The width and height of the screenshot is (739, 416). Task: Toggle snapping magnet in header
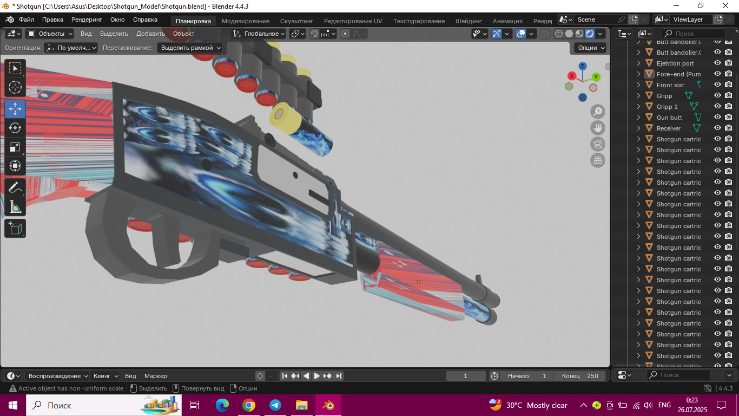(314, 34)
